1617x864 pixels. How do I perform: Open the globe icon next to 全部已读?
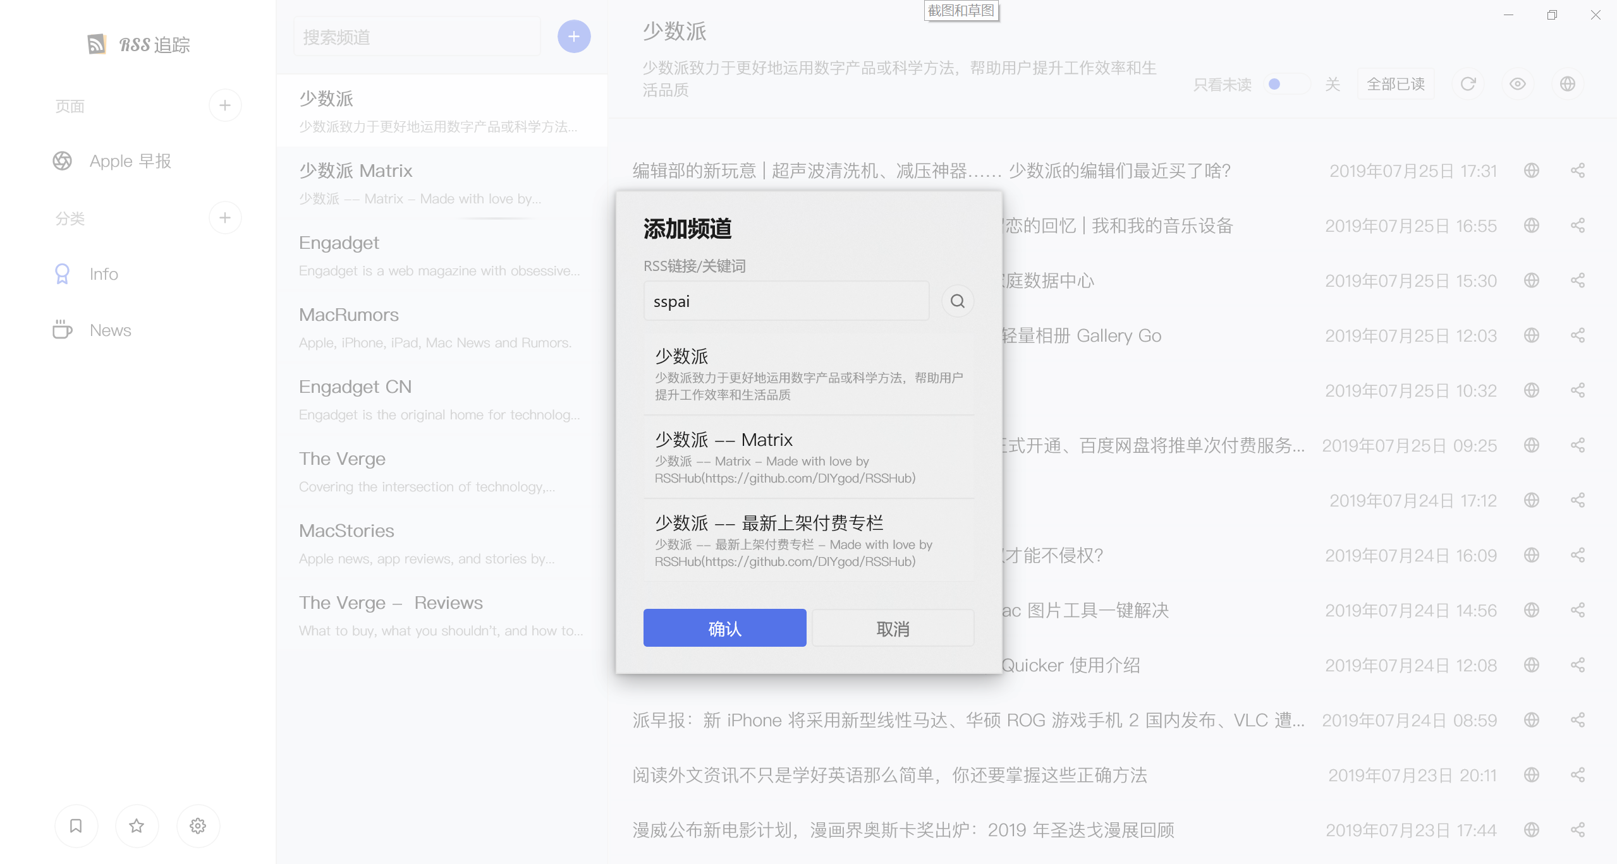point(1567,83)
